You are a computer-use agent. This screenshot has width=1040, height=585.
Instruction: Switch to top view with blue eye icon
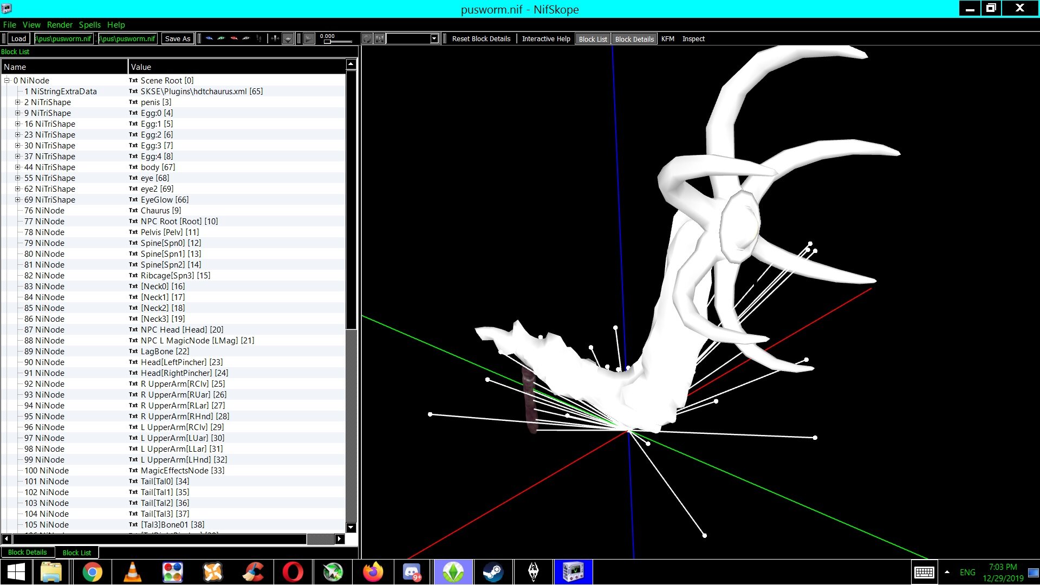[x=209, y=38]
